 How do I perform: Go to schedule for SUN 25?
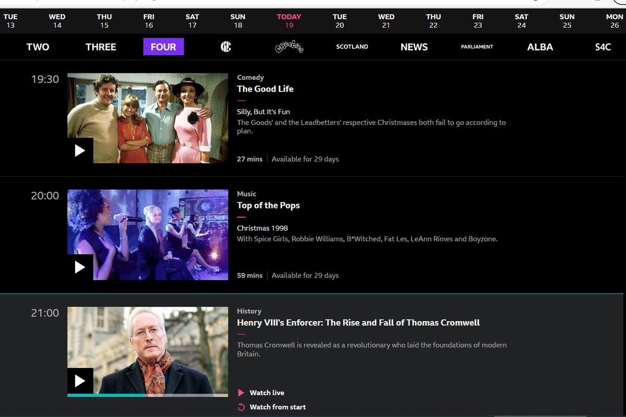(567, 21)
